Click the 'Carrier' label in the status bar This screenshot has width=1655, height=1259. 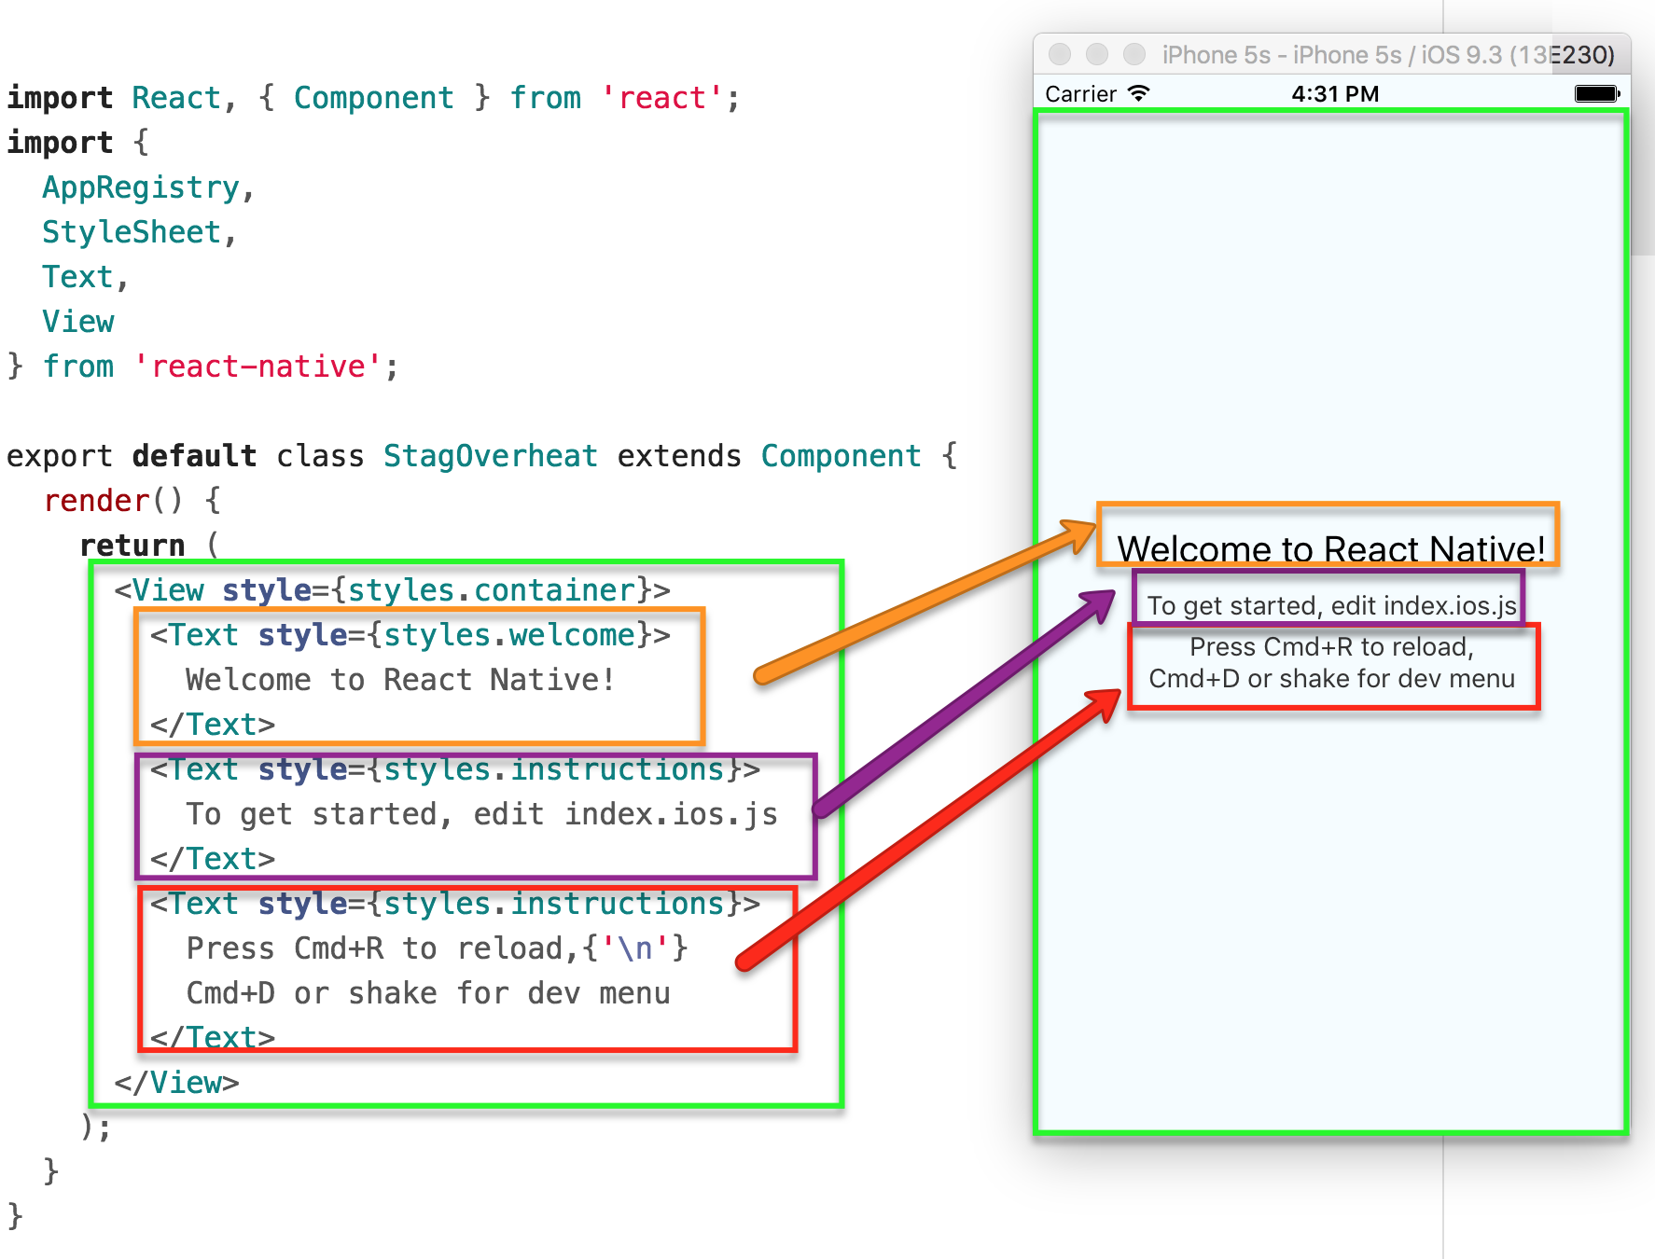(x=1080, y=94)
